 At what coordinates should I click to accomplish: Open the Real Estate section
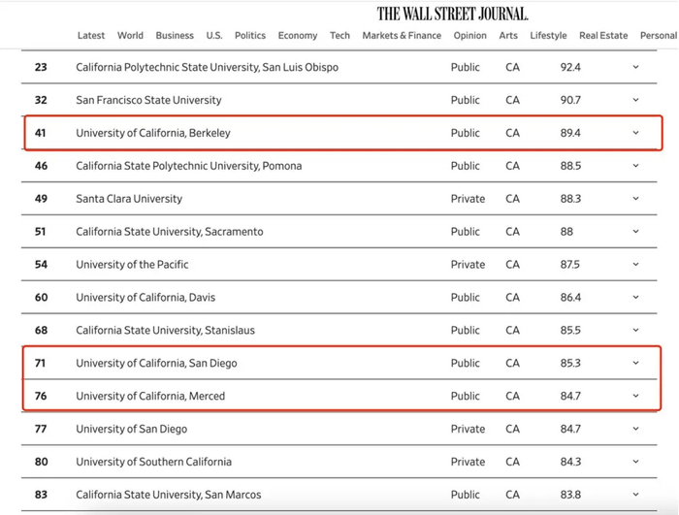603,36
